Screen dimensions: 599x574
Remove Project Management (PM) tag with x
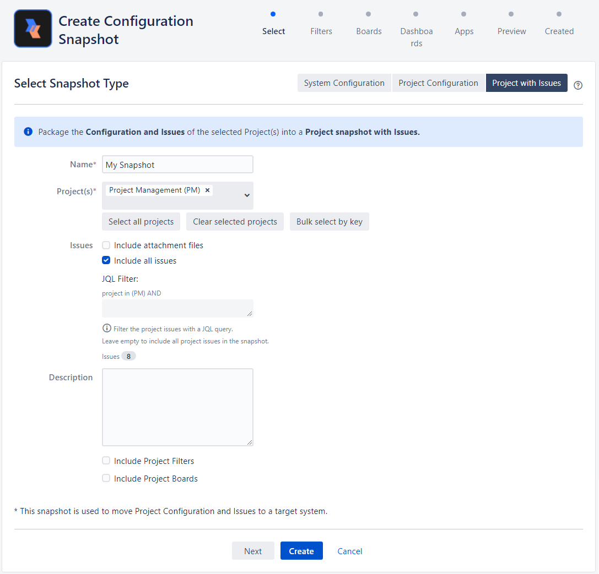(x=207, y=190)
